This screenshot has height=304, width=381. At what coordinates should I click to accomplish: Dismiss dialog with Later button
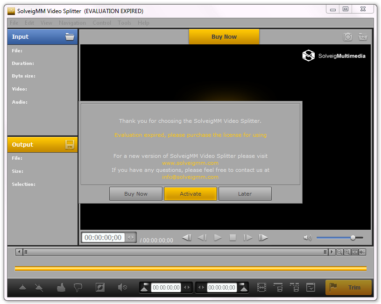(x=245, y=194)
